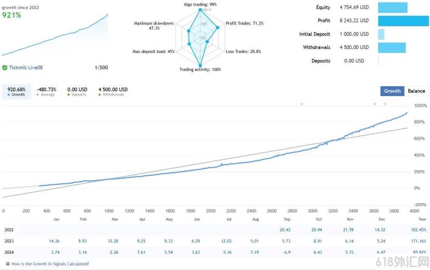Click the Profit Trades point on radar chart
Screen dimensions: 430x270
click(x=217, y=28)
